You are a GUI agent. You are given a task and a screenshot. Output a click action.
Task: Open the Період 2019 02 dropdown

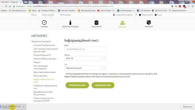coord(86,58)
